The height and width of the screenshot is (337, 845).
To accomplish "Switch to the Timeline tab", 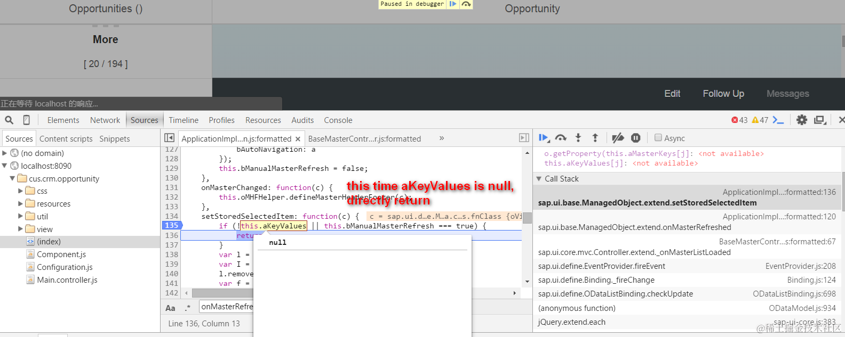I will coord(184,120).
